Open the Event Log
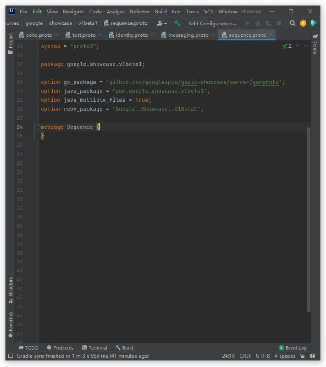Screen dimensions: 326x367 (293, 348)
